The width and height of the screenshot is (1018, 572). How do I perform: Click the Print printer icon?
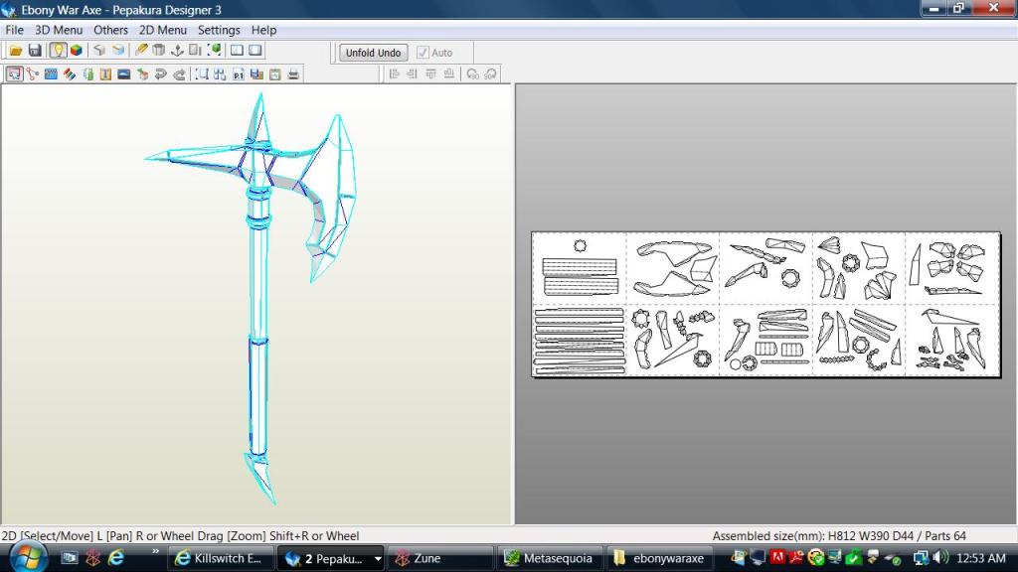[x=293, y=74]
